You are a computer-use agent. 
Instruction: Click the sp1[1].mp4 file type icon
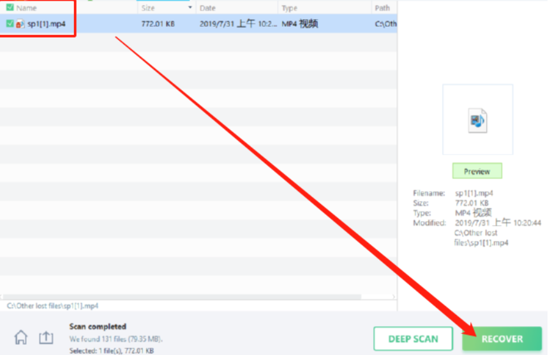pyautogui.click(x=20, y=24)
